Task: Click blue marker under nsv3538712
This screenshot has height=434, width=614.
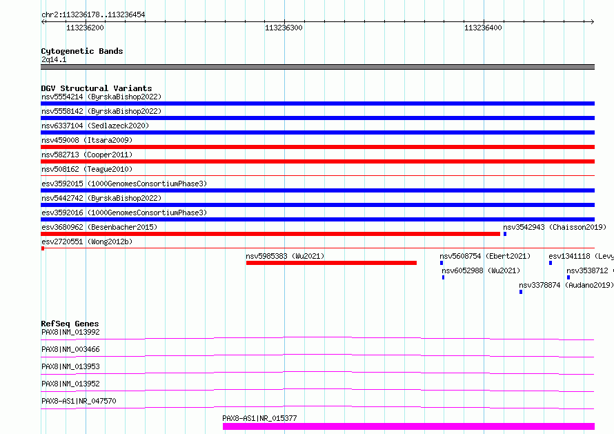Action: tap(568, 277)
